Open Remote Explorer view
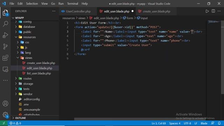The image size is (224, 126). coord(6,69)
